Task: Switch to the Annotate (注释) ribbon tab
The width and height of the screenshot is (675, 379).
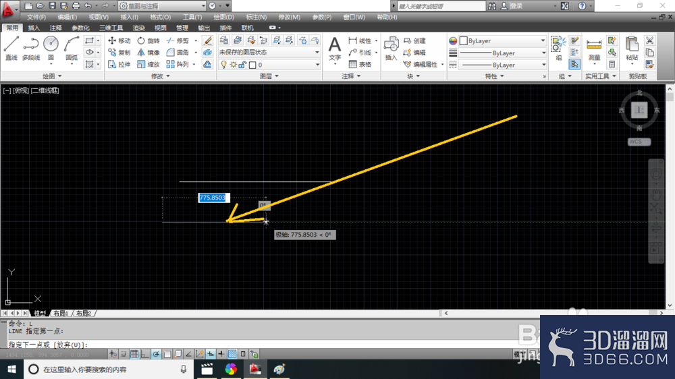Action: tap(55, 28)
